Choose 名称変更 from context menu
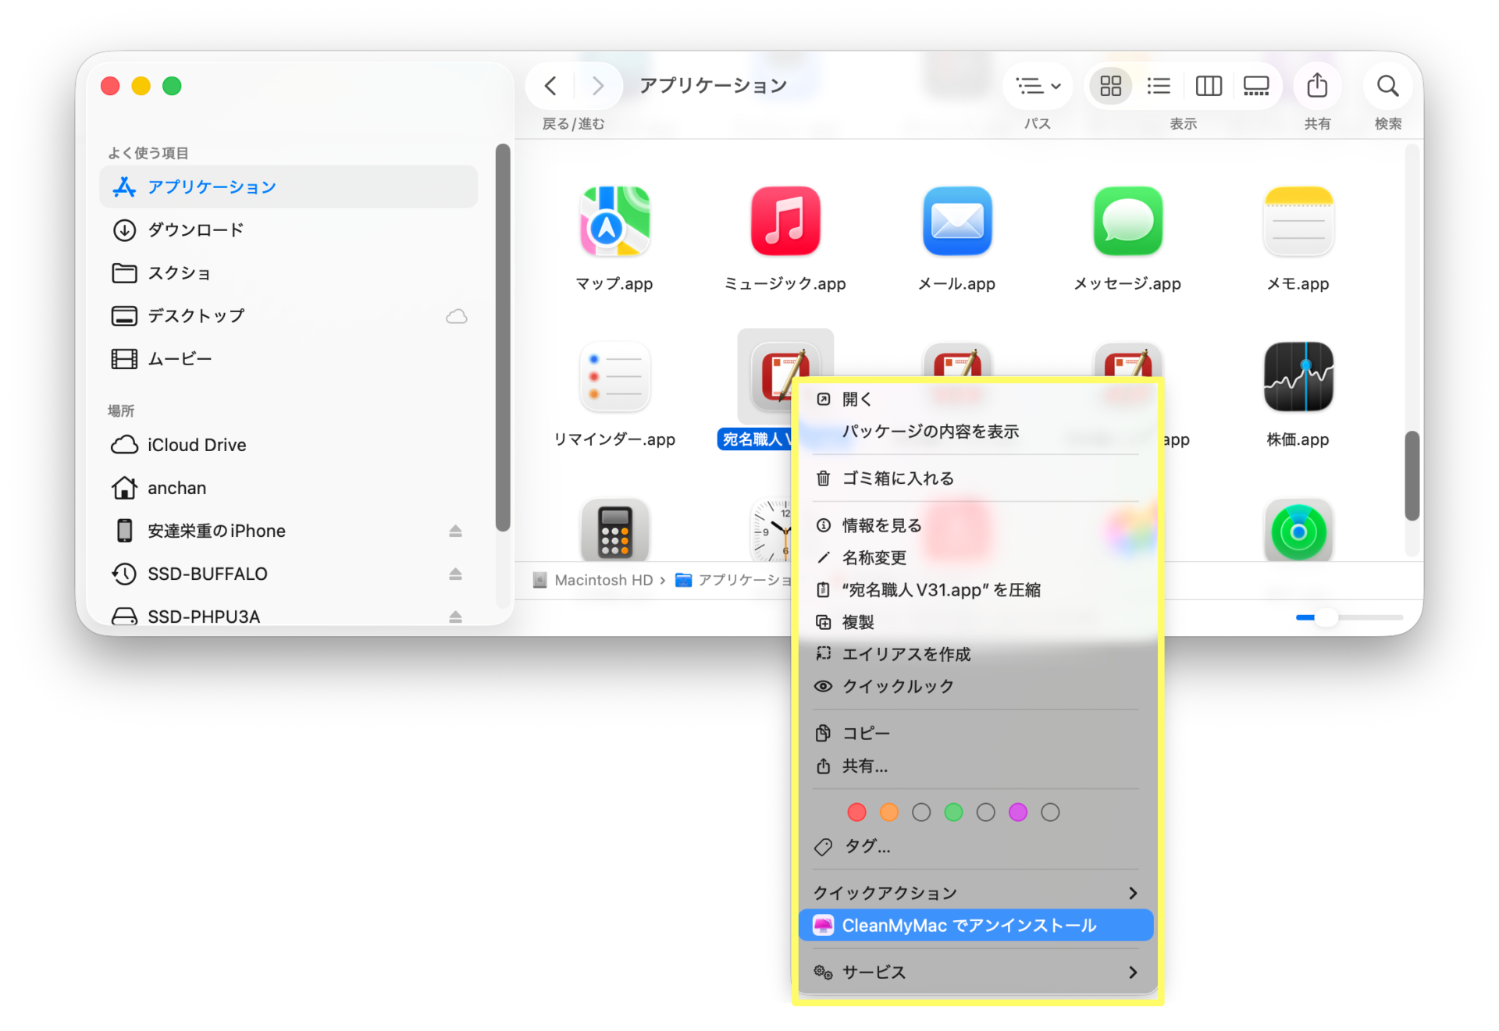1499x1031 pixels. pos(976,557)
